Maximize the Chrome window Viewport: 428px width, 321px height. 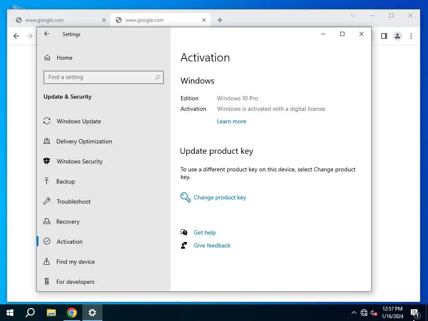coord(391,15)
